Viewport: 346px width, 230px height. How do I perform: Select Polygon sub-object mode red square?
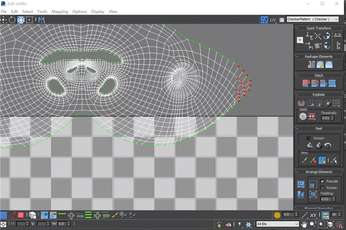coord(21,215)
